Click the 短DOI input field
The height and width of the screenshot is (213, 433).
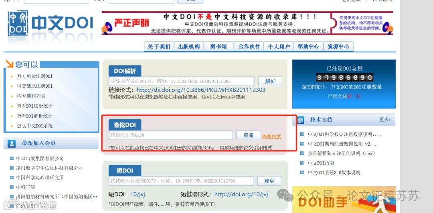[x=181, y=181]
